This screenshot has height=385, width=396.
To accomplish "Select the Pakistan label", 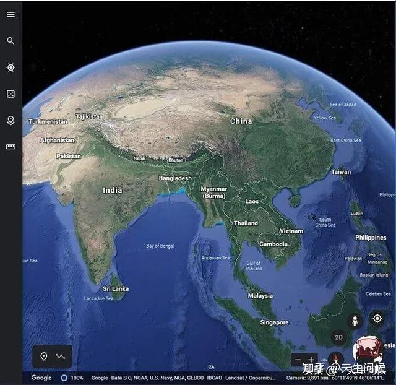I will click(69, 156).
